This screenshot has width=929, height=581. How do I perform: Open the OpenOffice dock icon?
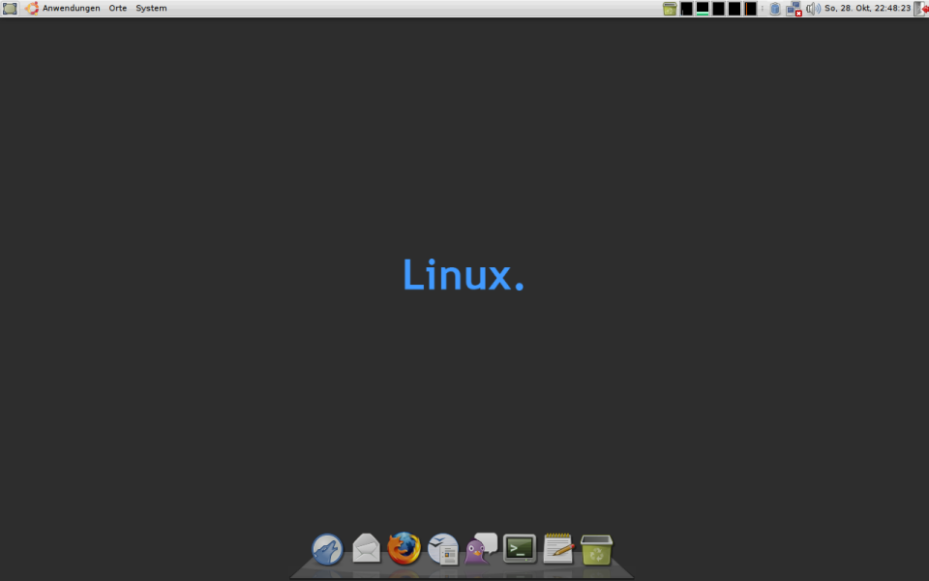pos(443,549)
